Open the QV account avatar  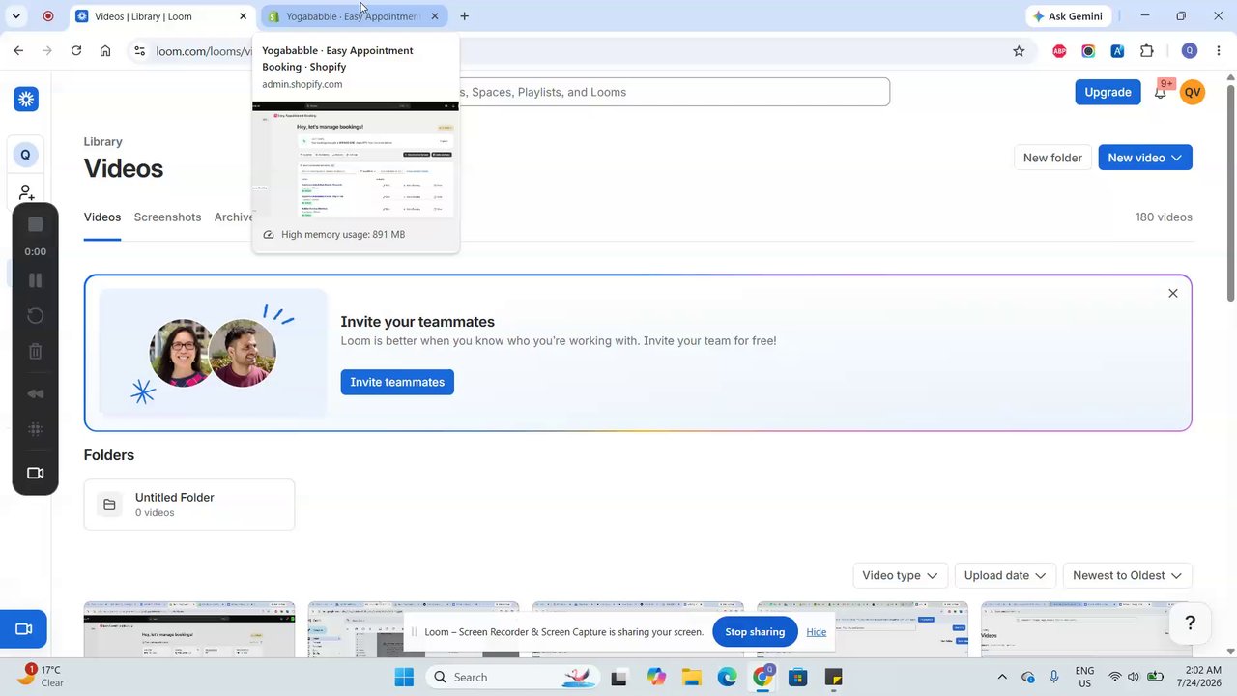1193,92
